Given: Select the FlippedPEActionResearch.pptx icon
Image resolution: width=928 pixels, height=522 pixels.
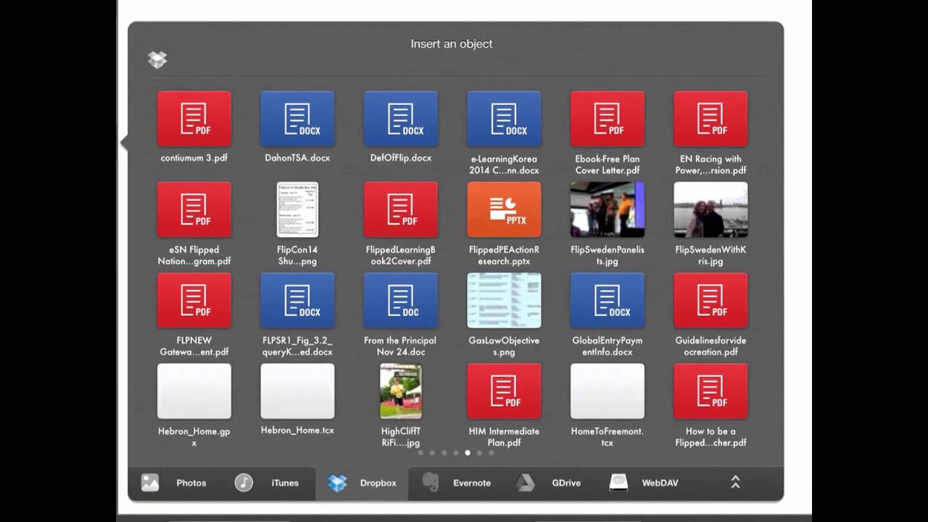Looking at the screenshot, I should (504, 210).
